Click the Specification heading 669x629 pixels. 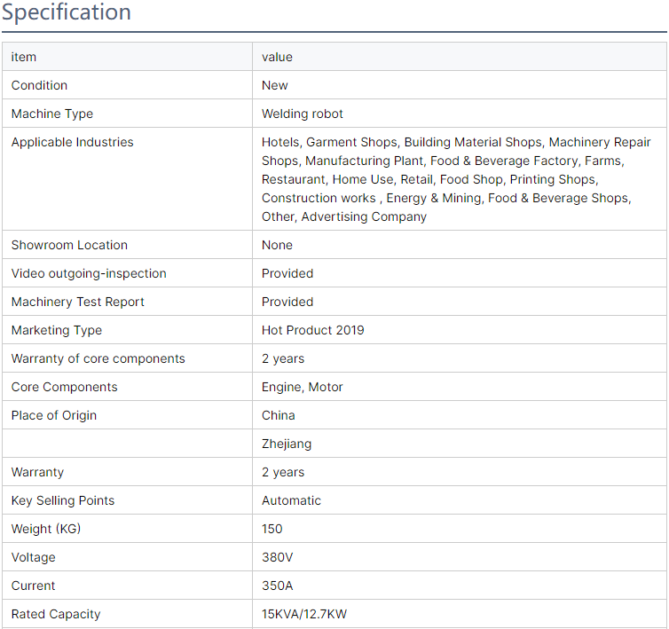(x=67, y=12)
